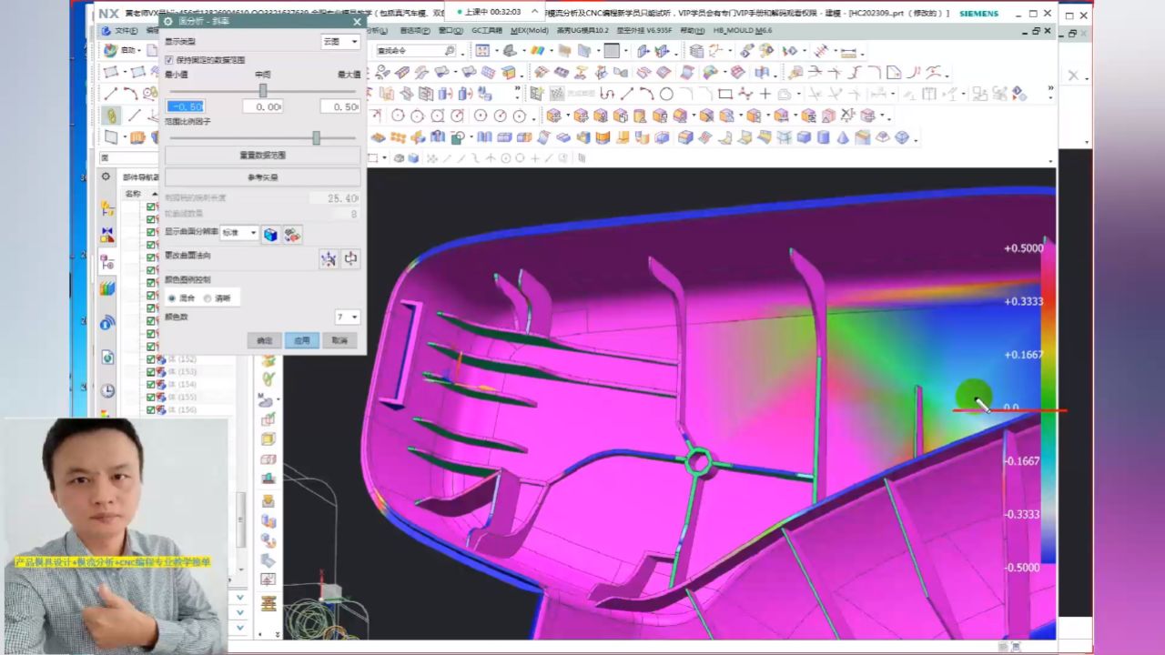The height and width of the screenshot is (655, 1165).
Task: Click the cone primitive toolbar icon
Action: (843, 137)
